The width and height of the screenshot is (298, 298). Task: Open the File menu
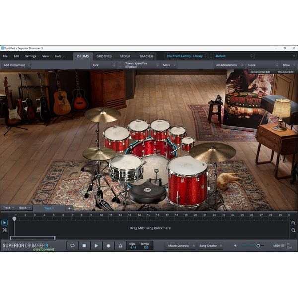click(x=6, y=56)
